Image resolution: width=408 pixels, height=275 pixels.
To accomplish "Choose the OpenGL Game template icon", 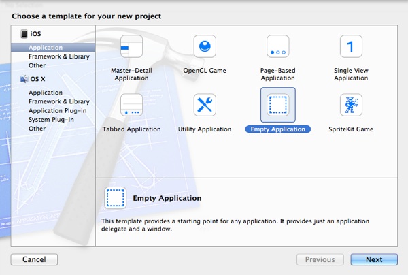I will click(x=205, y=48).
